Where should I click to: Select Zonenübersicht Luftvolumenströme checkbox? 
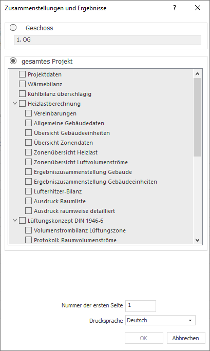point(28,162)
